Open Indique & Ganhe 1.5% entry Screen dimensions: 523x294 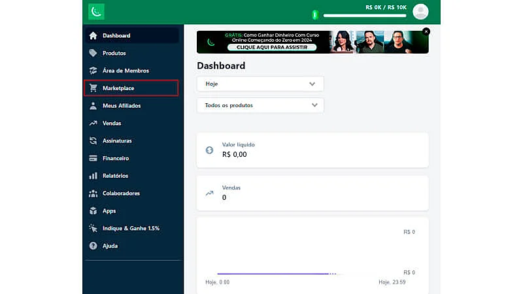point(132,228)
